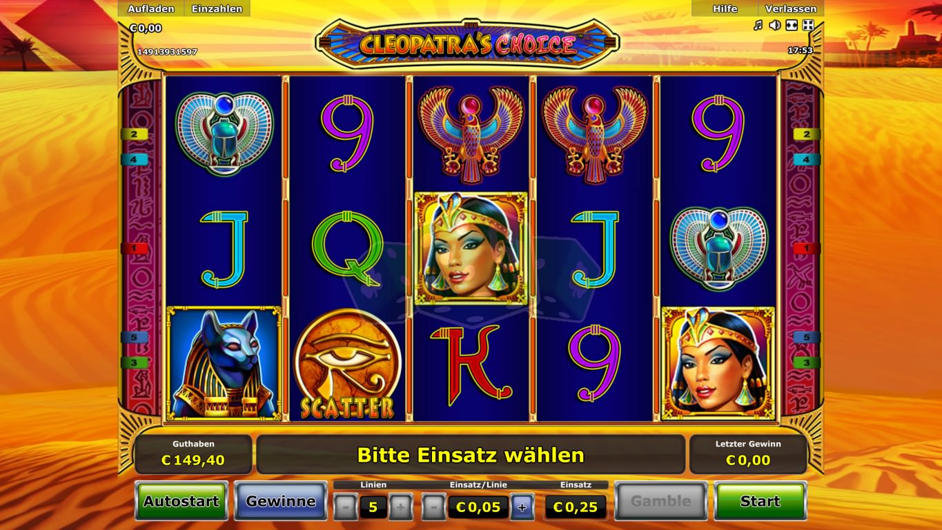Decrease the number of Linien
Viewport: 942px width, 530px height.
click(345, 507)
